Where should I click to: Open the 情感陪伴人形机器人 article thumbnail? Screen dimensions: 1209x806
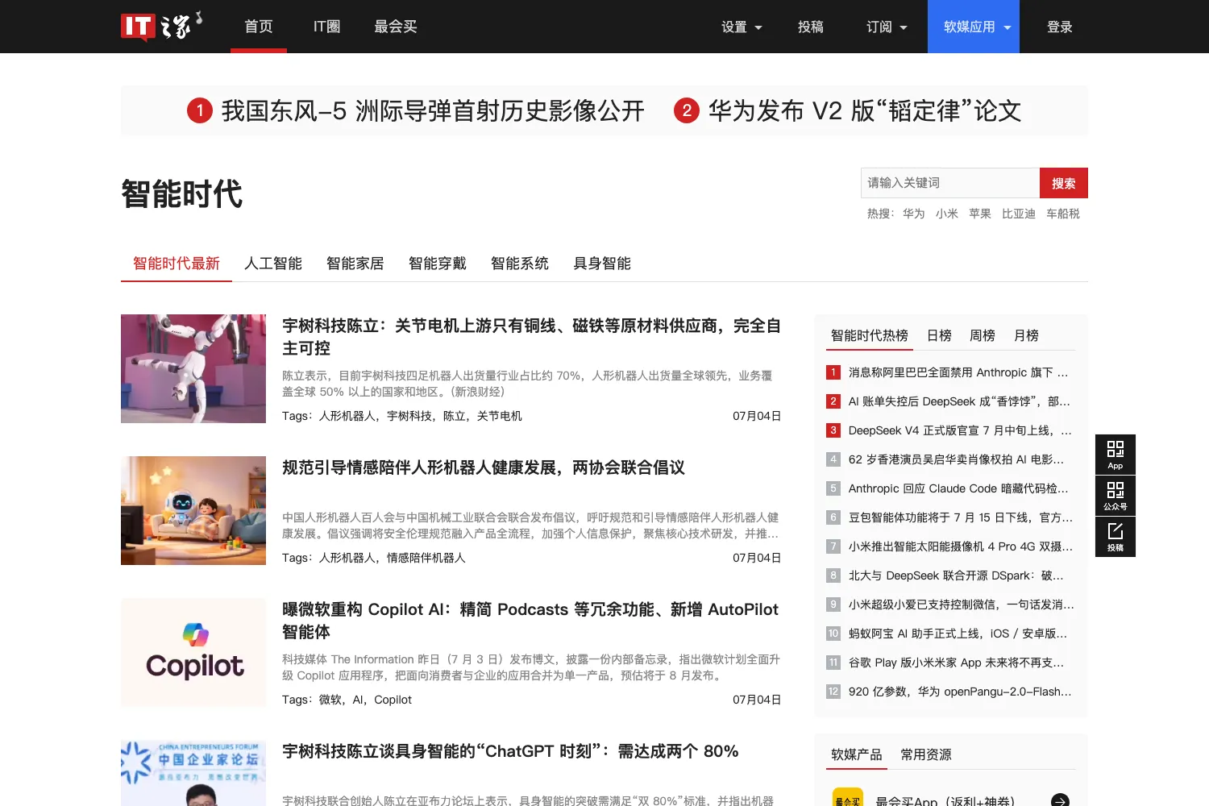pyautogui.click(x=193, y=510)
